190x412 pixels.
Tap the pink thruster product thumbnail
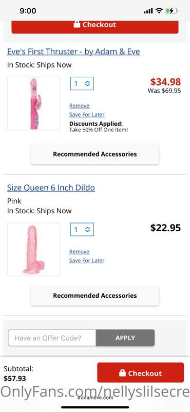click(34, 104)
